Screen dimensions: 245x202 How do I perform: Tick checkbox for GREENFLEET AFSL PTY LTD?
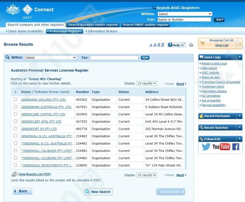click(x=15, y=121)
